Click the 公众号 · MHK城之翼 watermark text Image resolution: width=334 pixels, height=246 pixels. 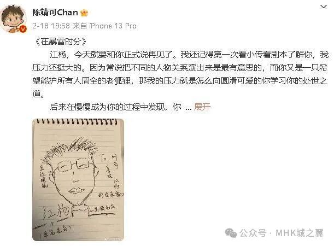click(x=281, y=233)
